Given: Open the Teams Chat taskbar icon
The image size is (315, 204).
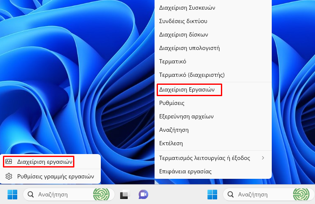Looking at the screenshot, I should 144,195.
